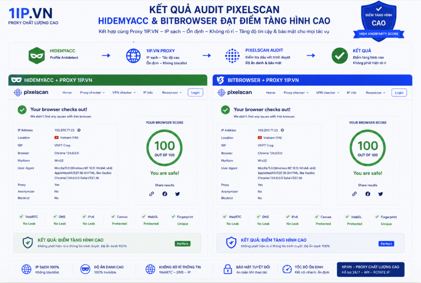Click Share results text in Hidemyacc panel
Image resolution: width=421 pixels, height=283 pixels.
(x=164, y=185)
